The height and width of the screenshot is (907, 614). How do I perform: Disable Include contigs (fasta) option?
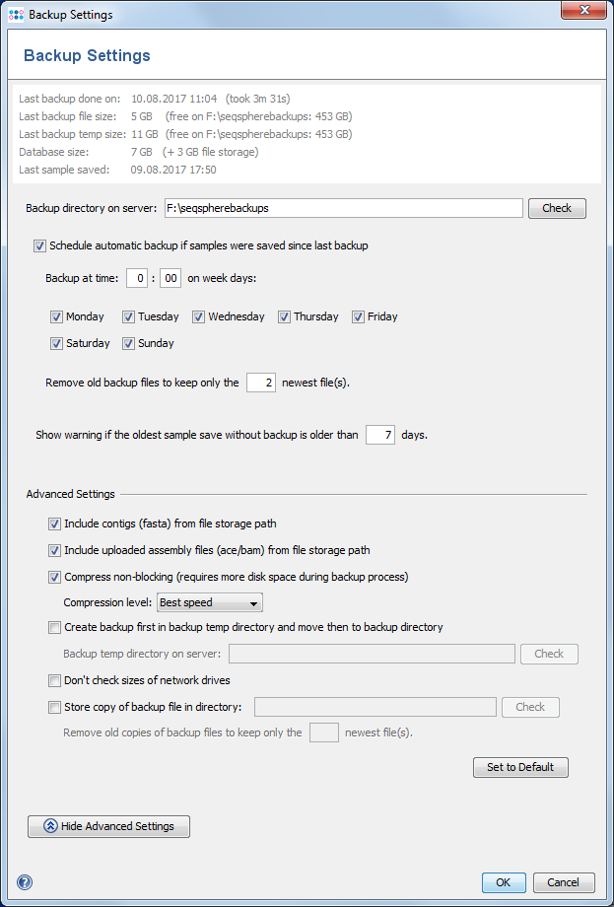[x=54, y=523]
